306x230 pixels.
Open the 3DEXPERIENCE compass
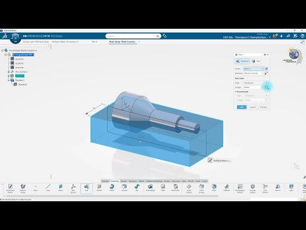(x=15, y=38)
